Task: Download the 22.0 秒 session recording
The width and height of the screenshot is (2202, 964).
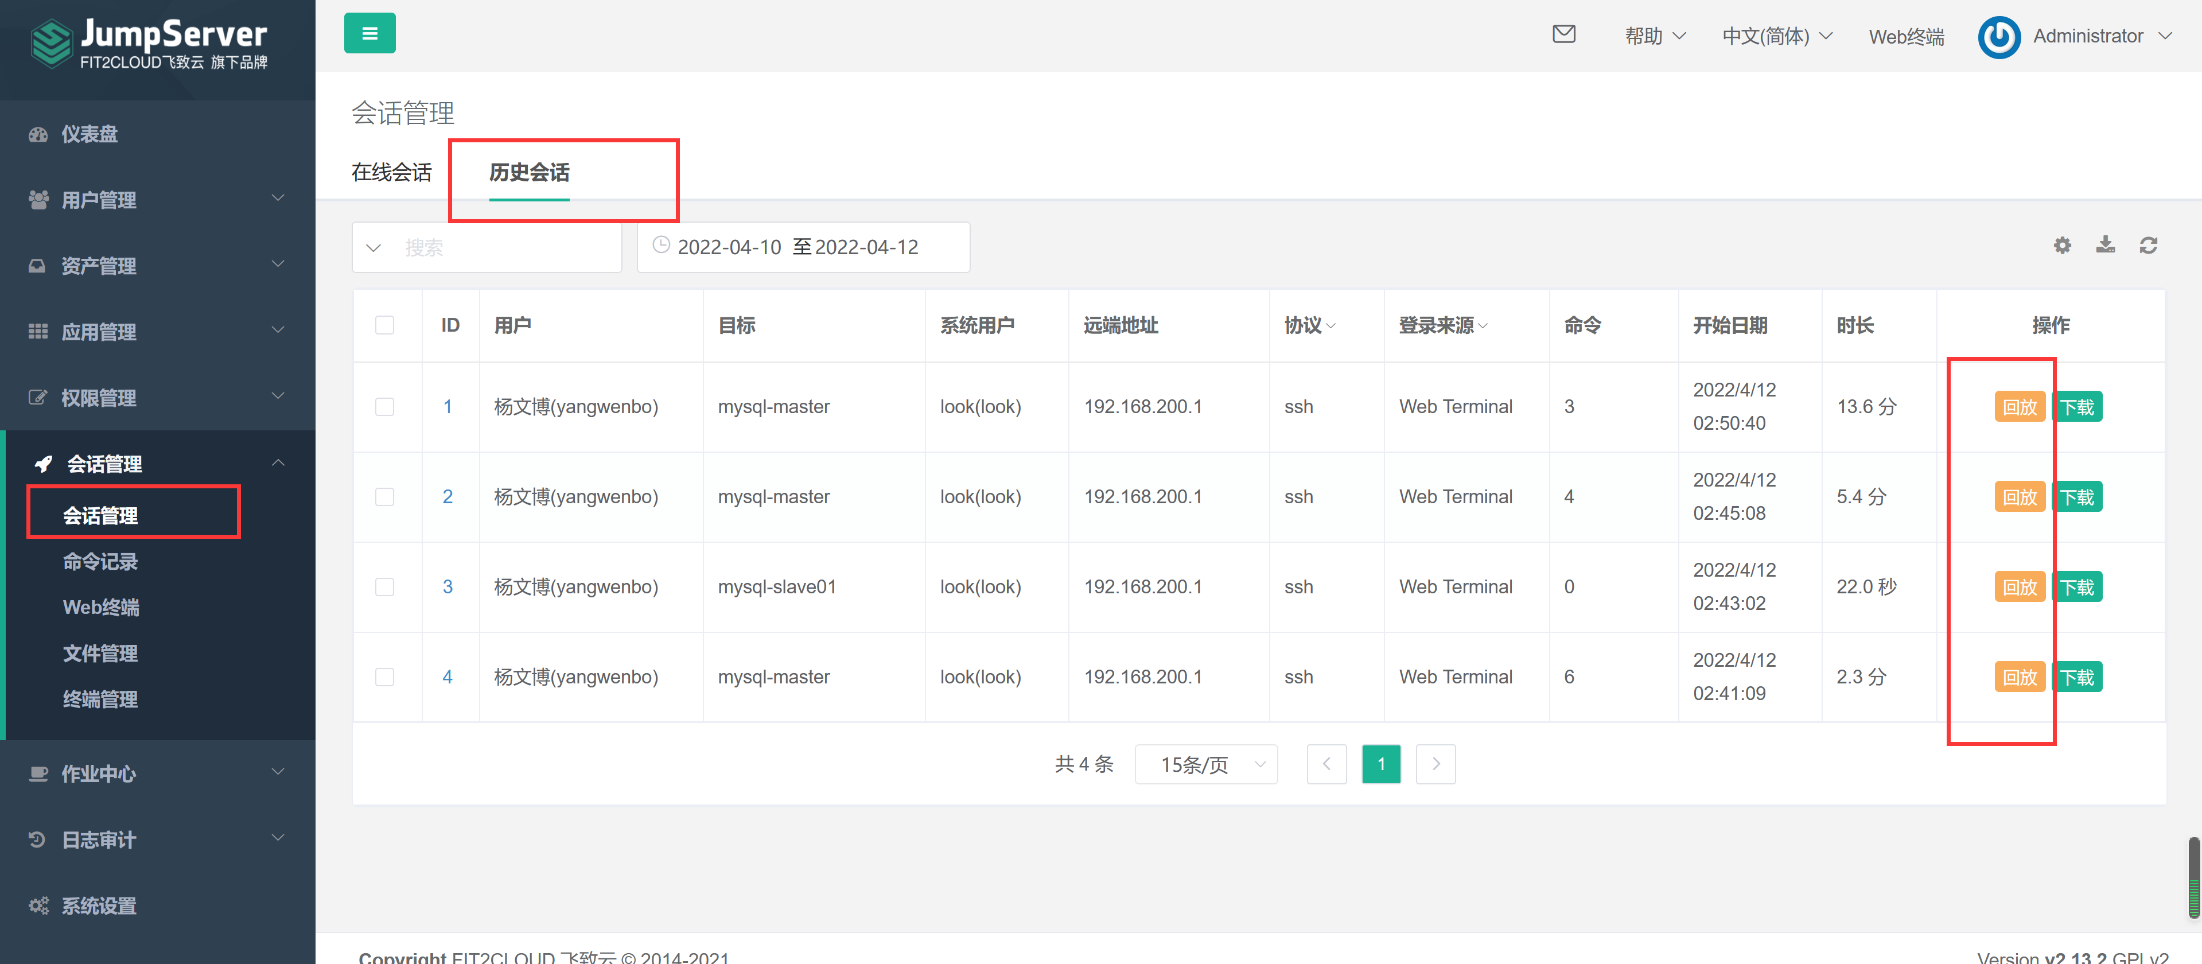Action: [x=2077, y=587]
